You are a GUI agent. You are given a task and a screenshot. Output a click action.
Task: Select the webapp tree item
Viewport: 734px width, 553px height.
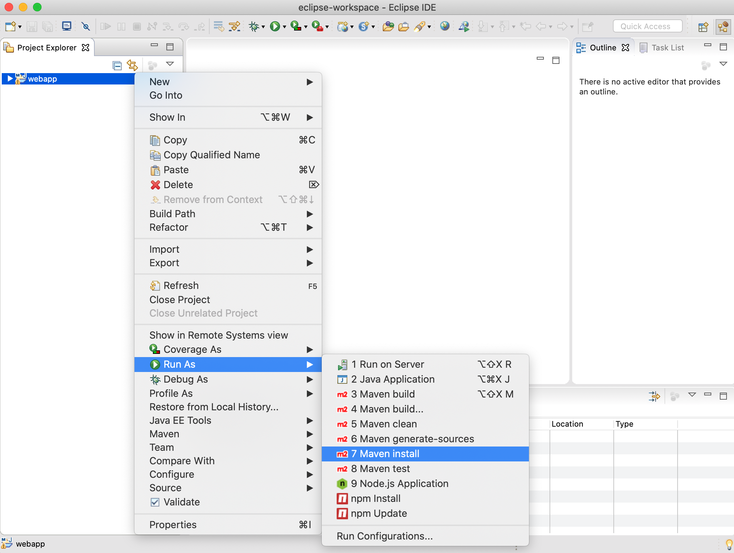(x=43, y=79)
